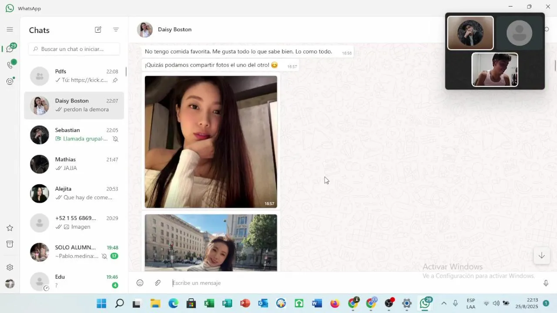Open the Alejita chat
557x313 pixels.
[x=74, y=193]
